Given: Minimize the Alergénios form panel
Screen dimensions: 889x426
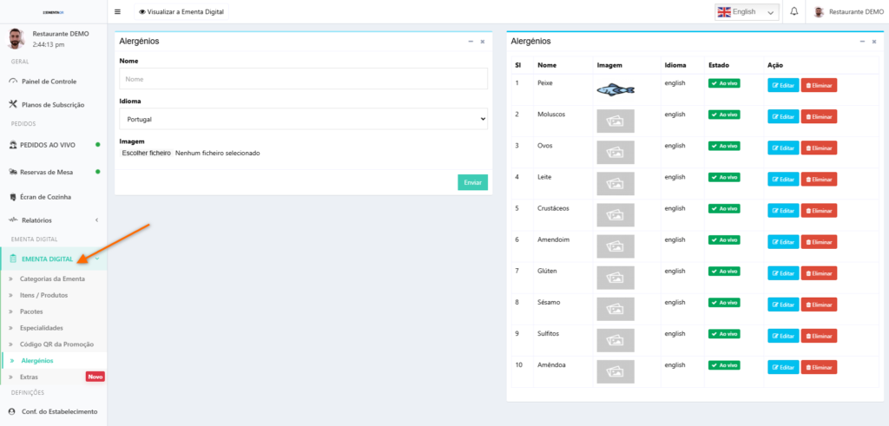Looking at the screenshot, I should click(471, 42).
